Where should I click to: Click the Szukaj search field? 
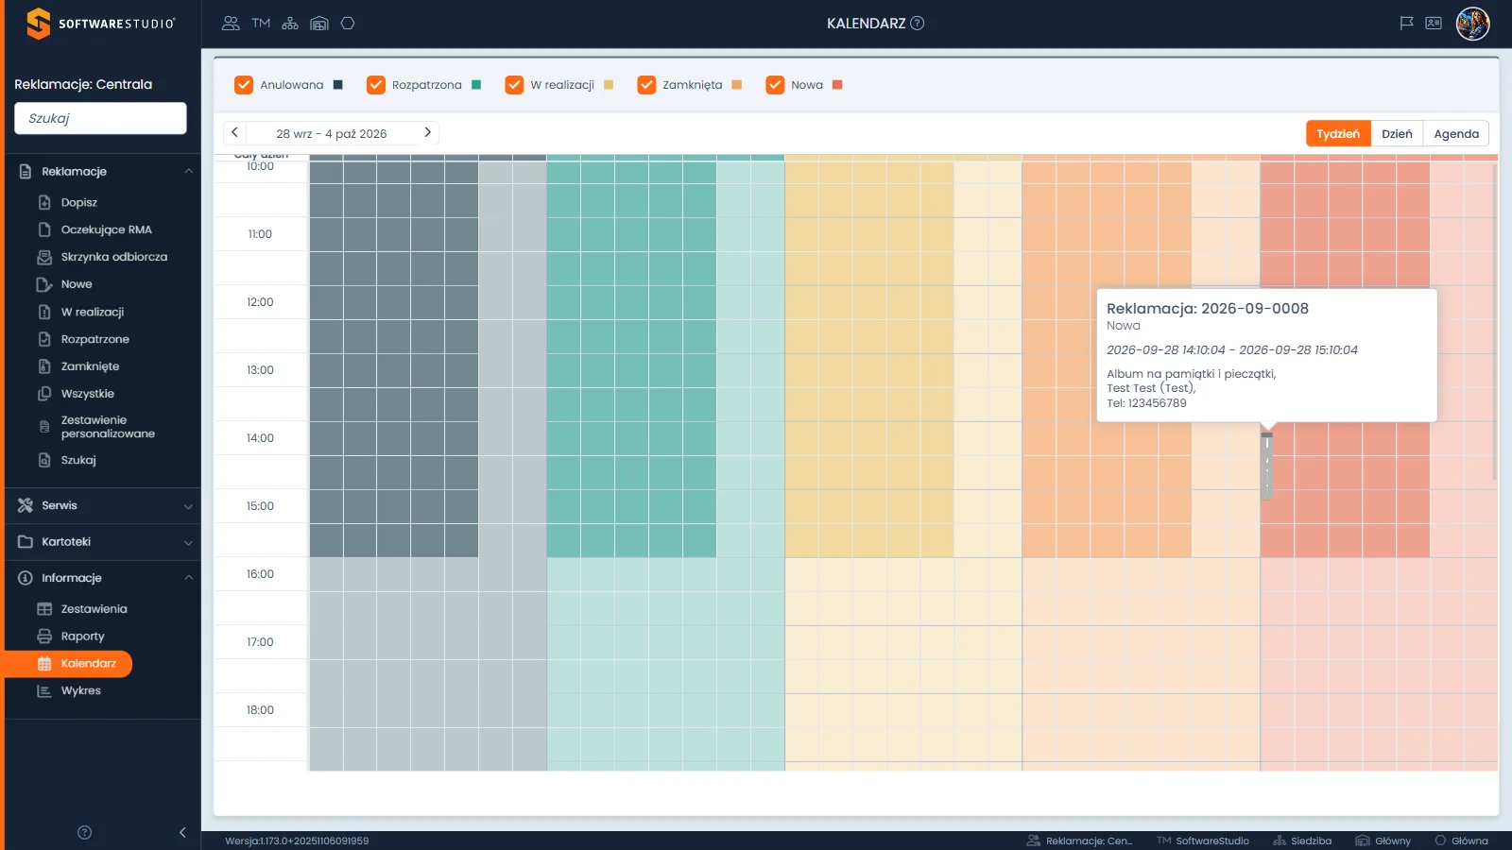click(100, 118)
